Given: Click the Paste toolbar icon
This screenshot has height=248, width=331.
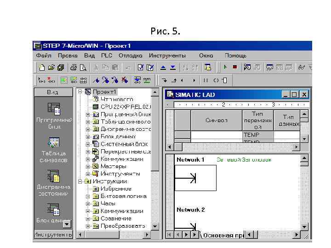Looking at the screenshot, I should (115, 68).
